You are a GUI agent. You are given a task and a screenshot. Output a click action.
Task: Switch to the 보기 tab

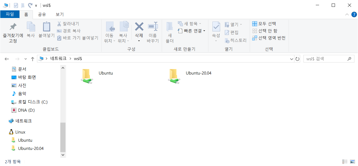[x=59, y=14]
